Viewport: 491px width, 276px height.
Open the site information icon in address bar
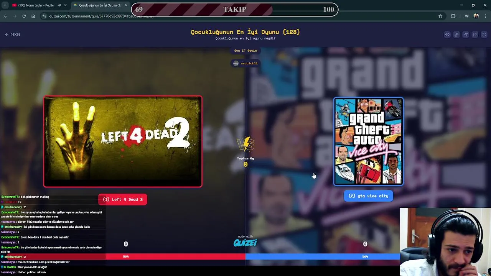(x=44, y=16)
